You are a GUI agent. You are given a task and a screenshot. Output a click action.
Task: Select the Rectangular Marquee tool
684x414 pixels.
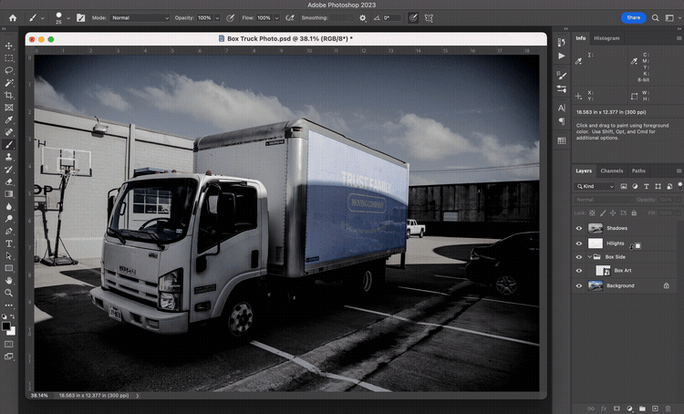(9, 58)
